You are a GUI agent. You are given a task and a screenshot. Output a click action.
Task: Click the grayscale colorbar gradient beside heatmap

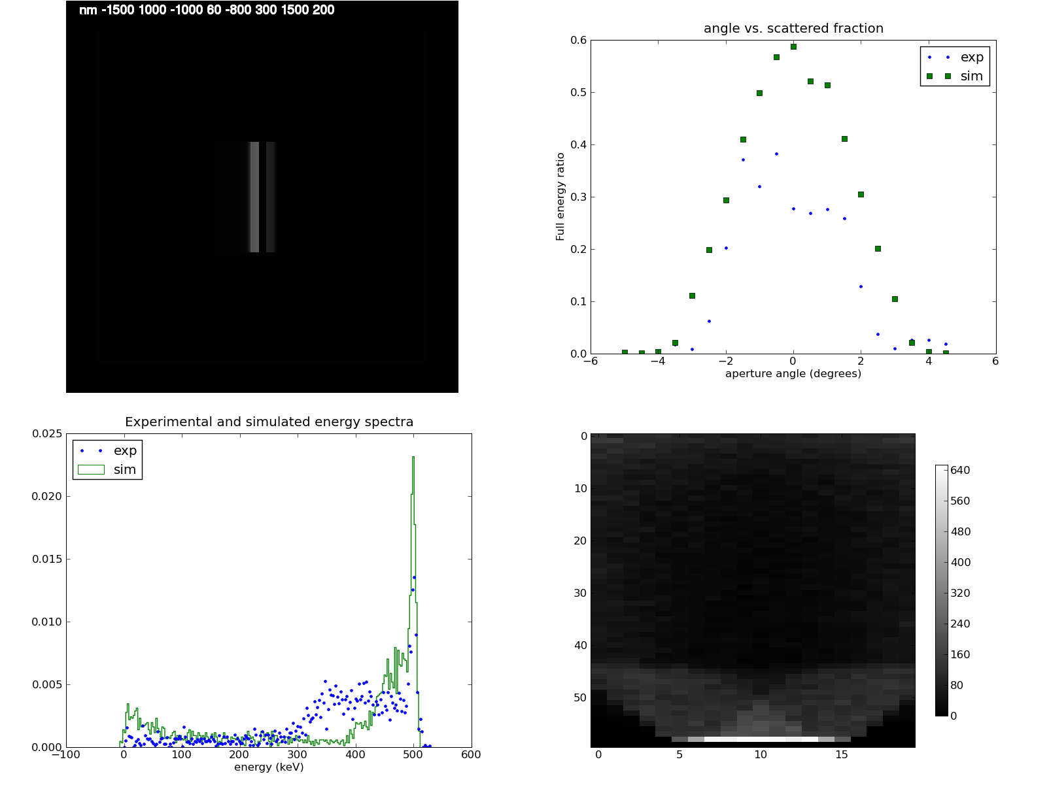[x=942, y=590]
